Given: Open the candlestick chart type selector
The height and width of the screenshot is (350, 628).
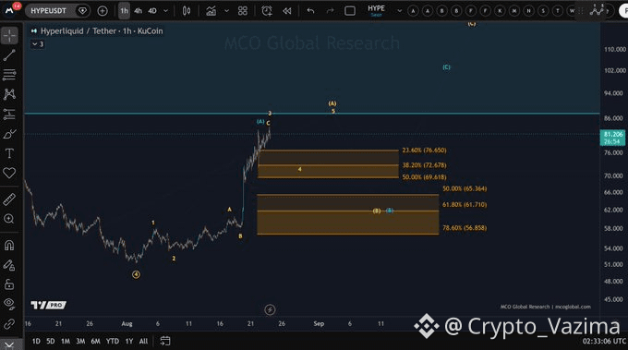Looking at the screenshot, I should [x=187, y=11].
